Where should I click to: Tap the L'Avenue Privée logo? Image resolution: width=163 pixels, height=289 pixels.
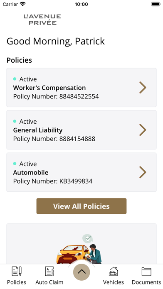42,20
